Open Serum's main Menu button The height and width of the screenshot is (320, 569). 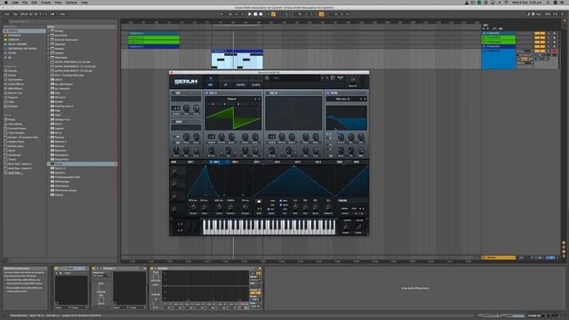[x=340, y=78]
